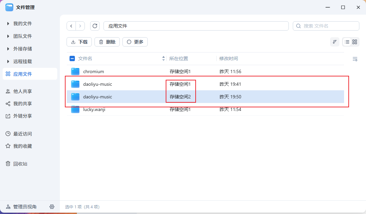Screen dimensions: 366x214
Task: Click the search magnifier icon
Action: pyautogui.click(x=298, y=26)
